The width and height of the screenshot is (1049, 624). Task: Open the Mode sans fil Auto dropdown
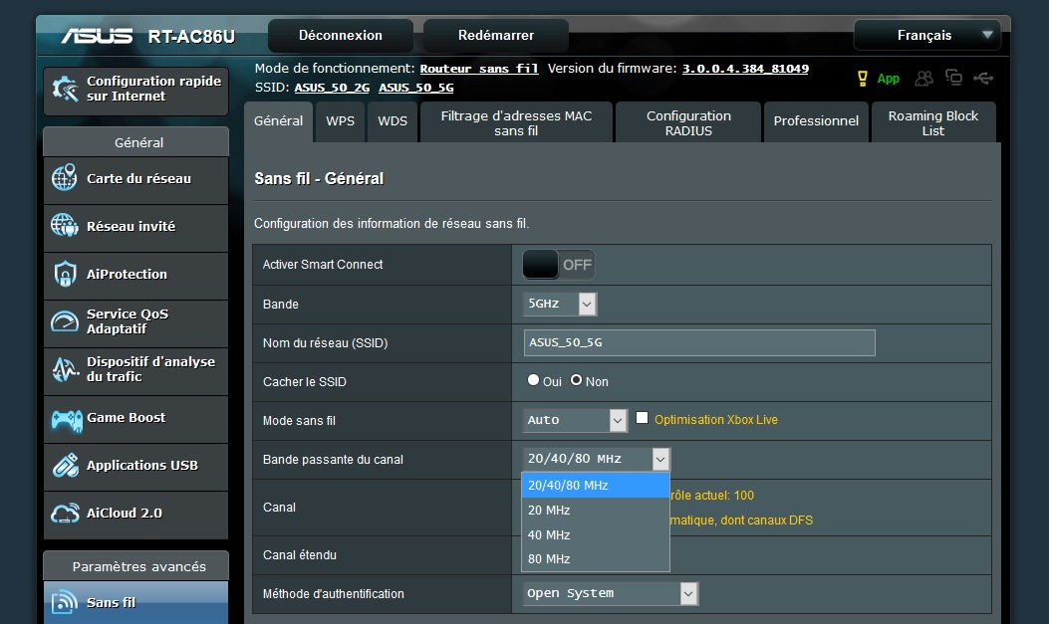pos(575,420)
